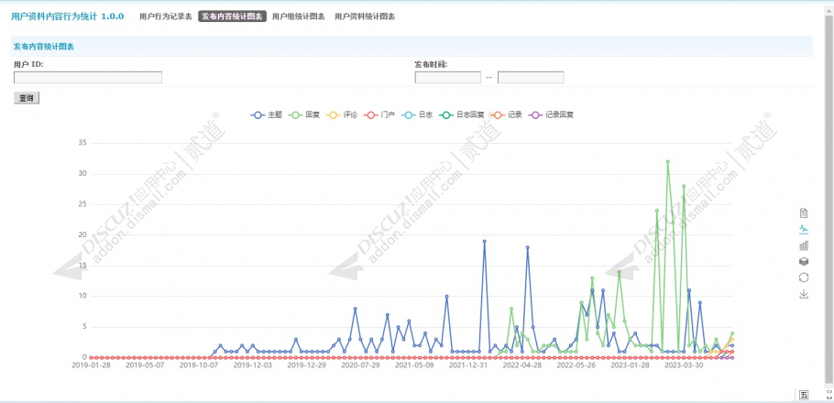
Task: Toggle 主题 series in legend
Action: [267, 114]
